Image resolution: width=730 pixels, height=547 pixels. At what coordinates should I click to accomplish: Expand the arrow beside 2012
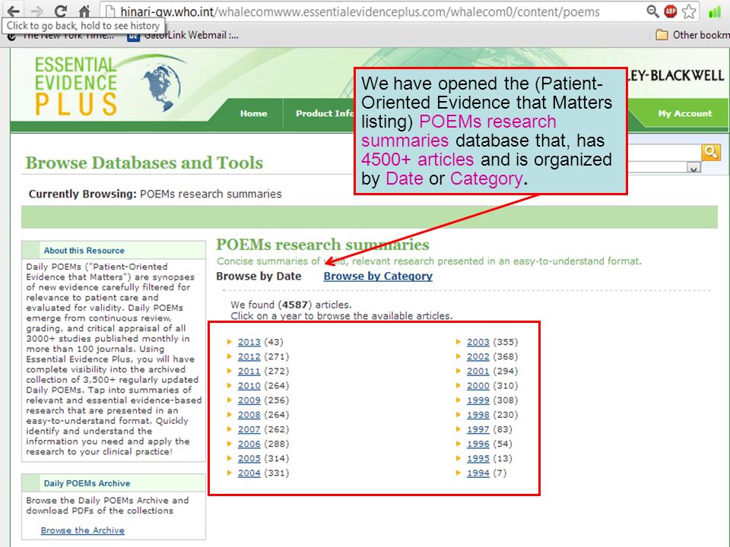pyautogui.click(x=229, y=356)
